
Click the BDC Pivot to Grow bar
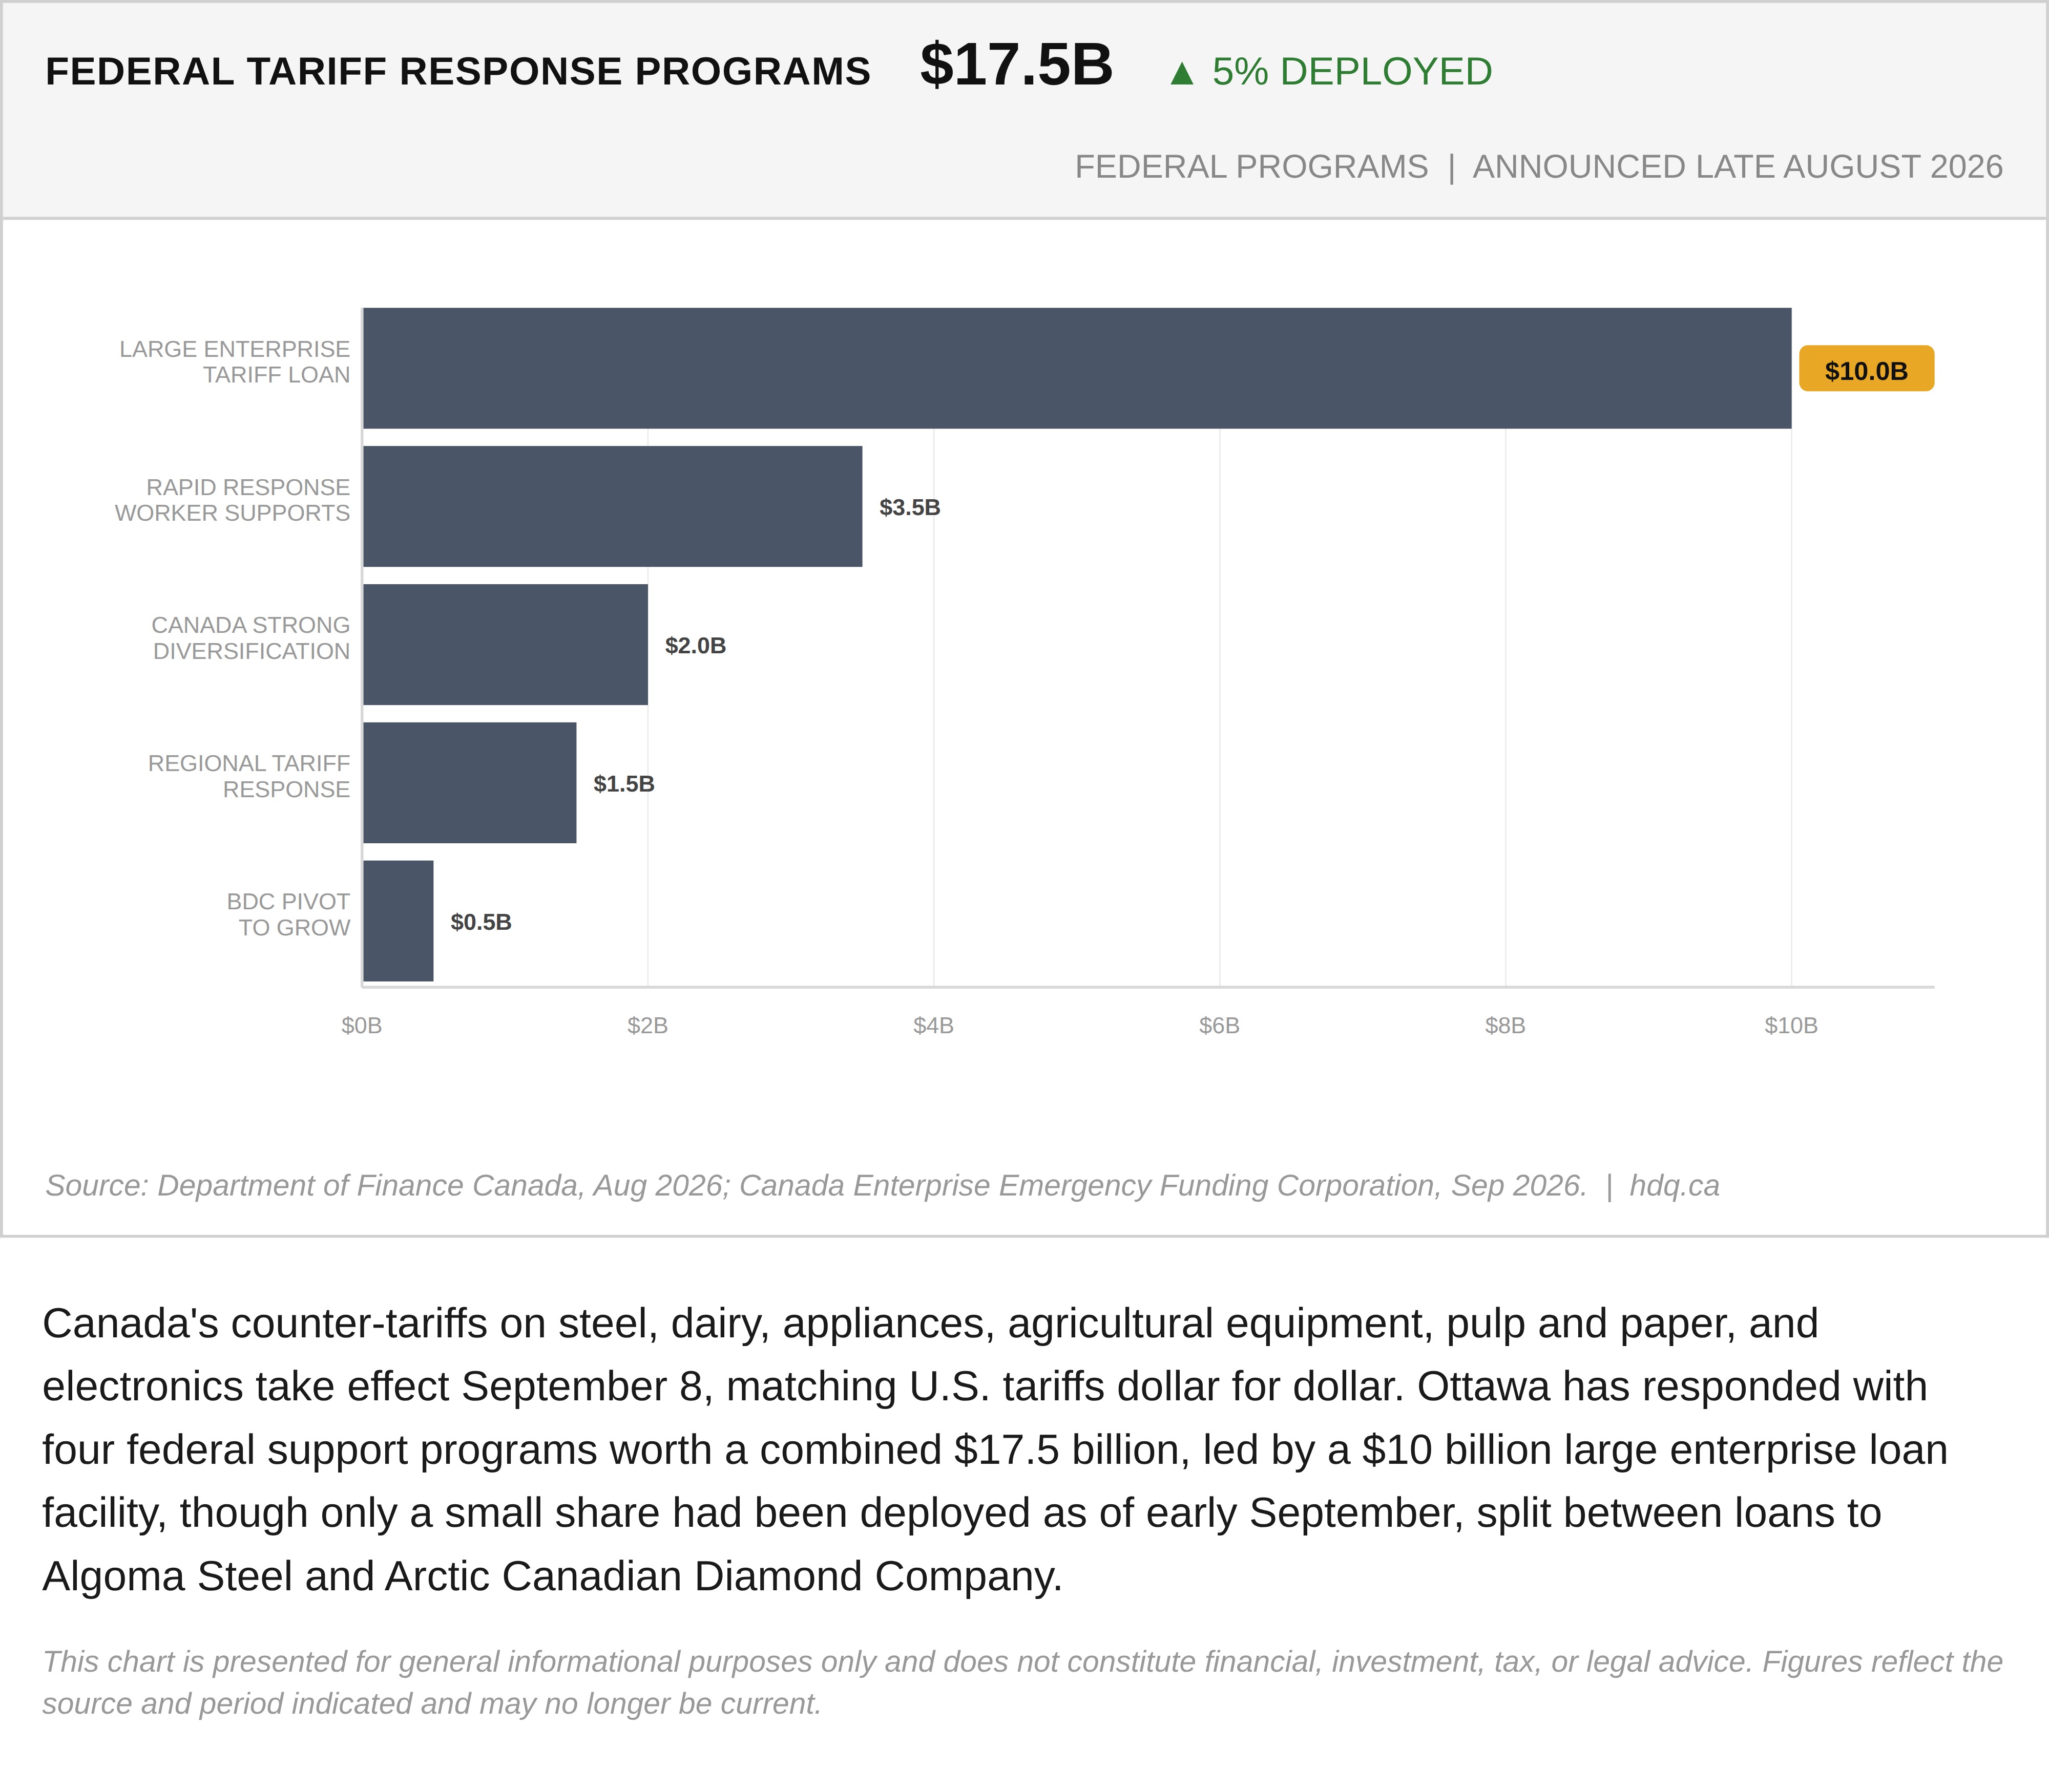click(398, 920)
